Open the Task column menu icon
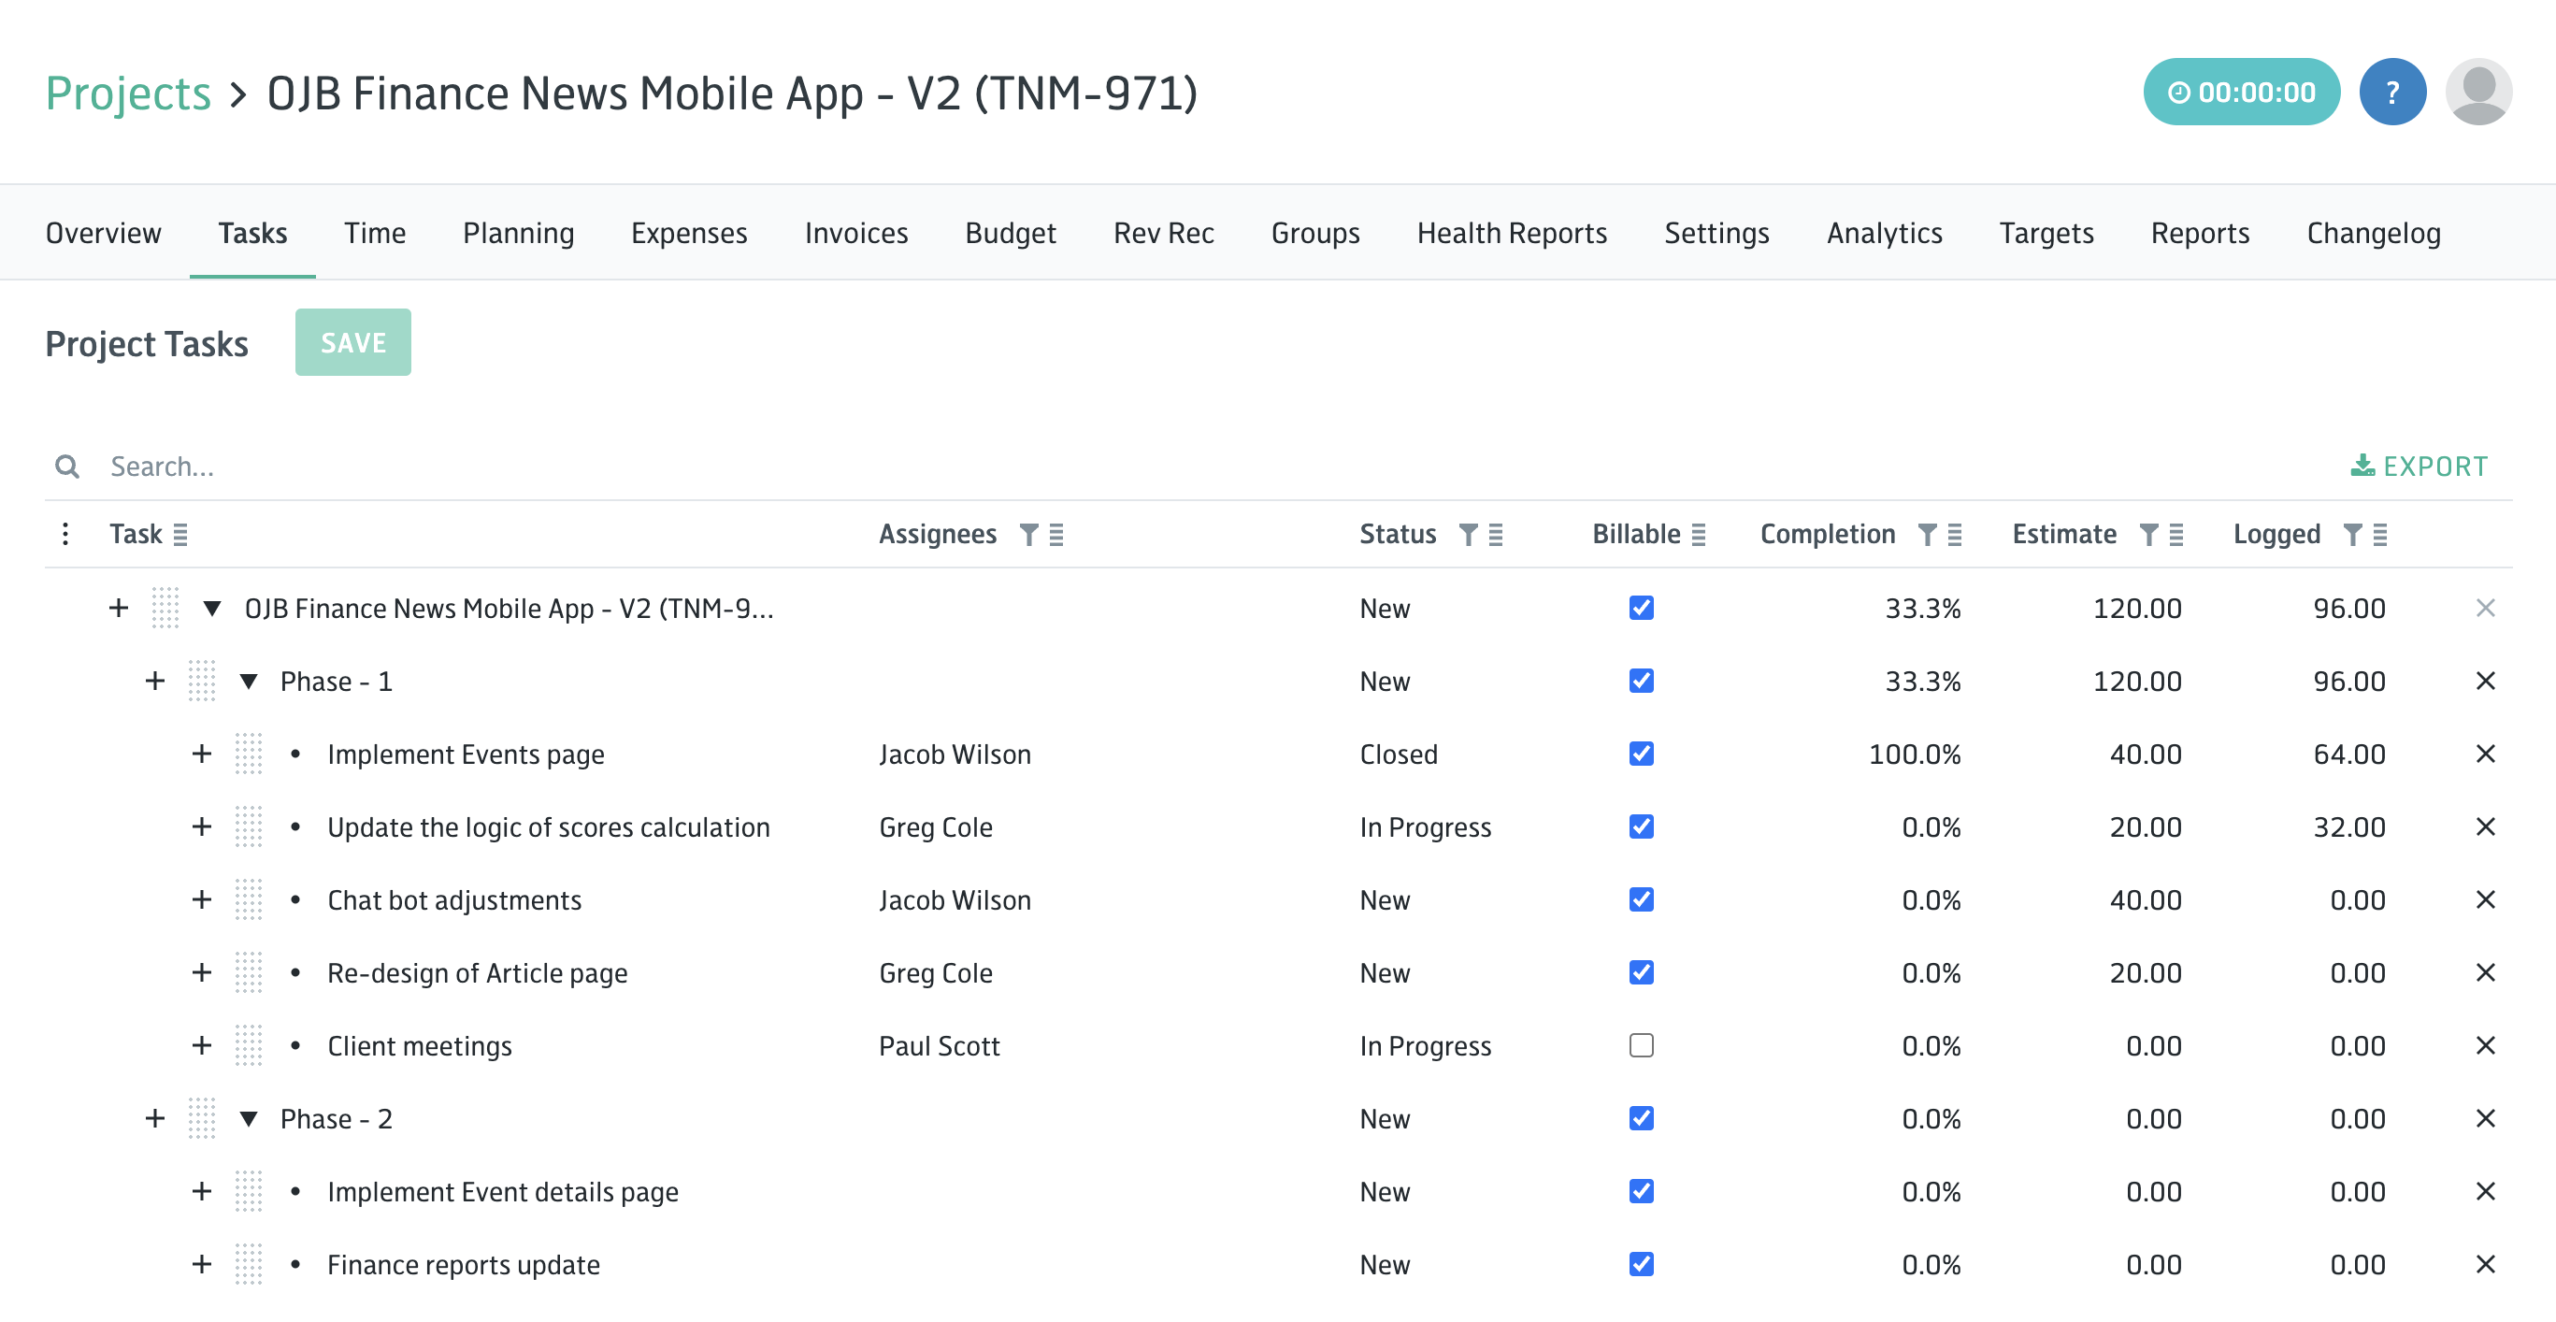 point(180,535)
